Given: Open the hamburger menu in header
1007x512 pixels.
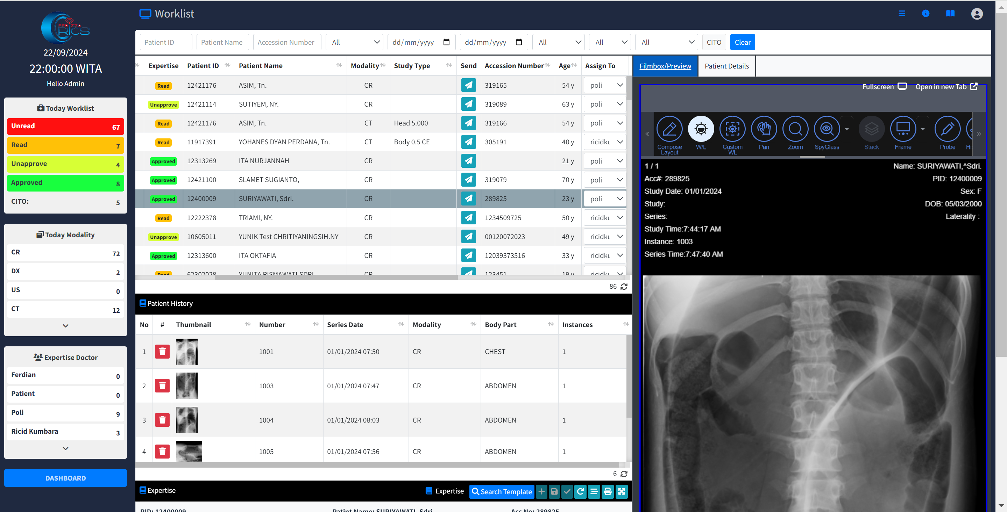Looking at the screenshot, I should (x=902, y=14).
